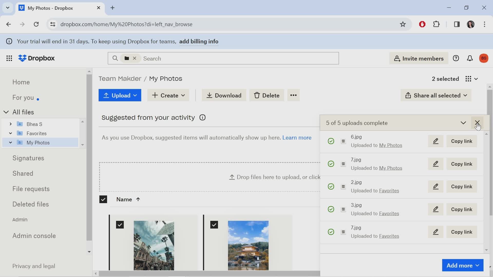Viewport: 493px width, 277px height.
Task: Click Invite members button
Action: tap(419, 58)
